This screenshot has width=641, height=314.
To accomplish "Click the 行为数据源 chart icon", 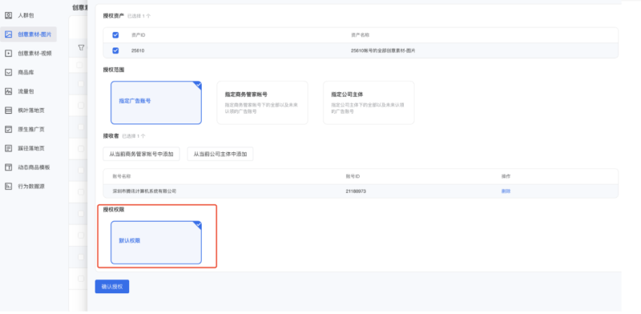I will point(8,186).
